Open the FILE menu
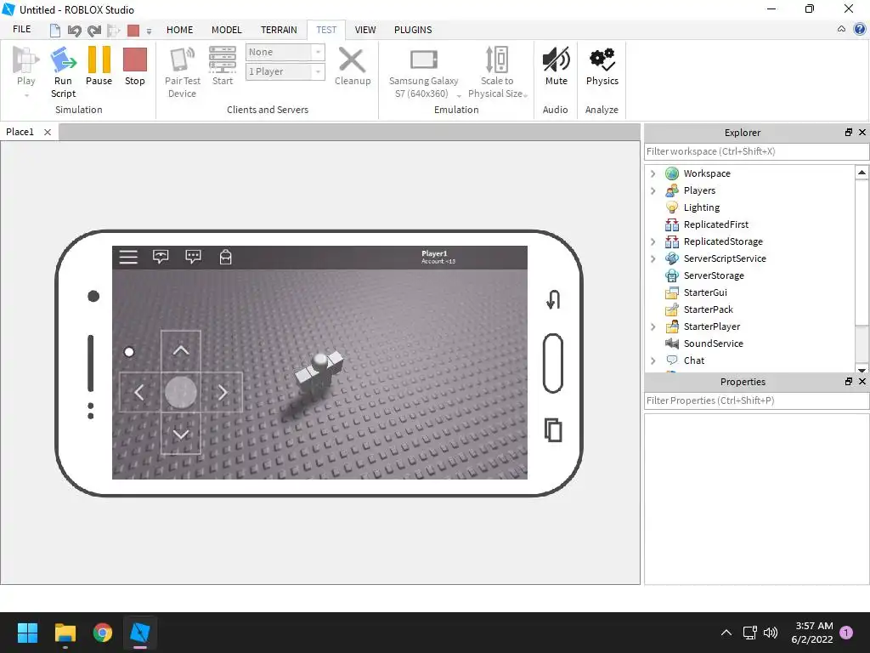Screen dimensions: 870x653 coord(21,30)
